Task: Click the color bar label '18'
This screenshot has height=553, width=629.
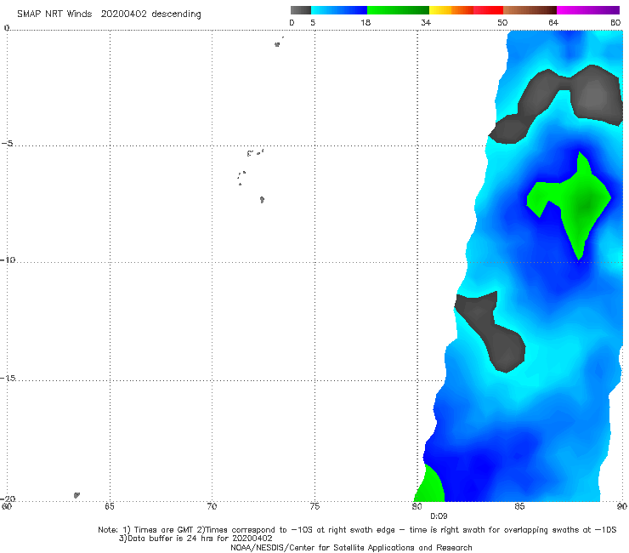Action: (365, 22)
